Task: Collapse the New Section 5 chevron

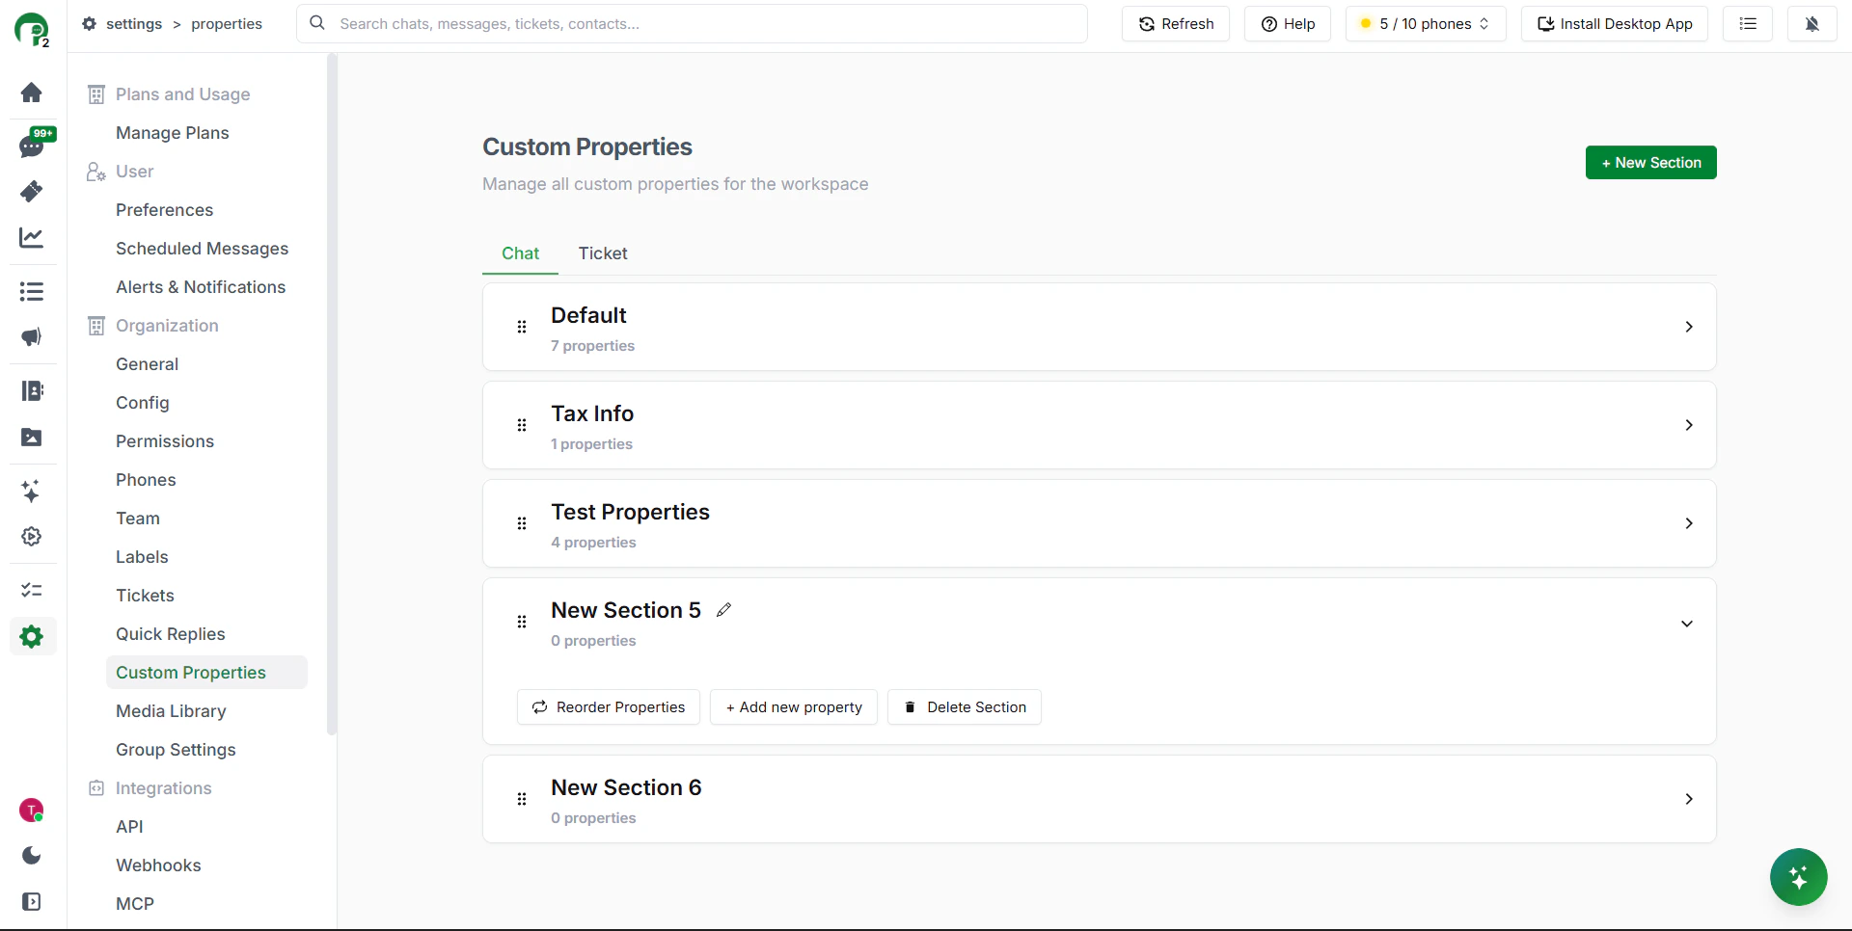Action: click(1687, 624)
